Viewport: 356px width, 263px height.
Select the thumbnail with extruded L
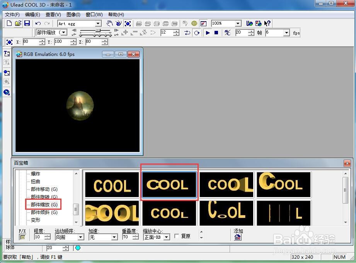(227, 185)
